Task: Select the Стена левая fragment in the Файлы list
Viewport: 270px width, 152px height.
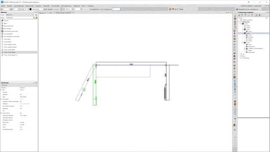Action: (19, 39)
